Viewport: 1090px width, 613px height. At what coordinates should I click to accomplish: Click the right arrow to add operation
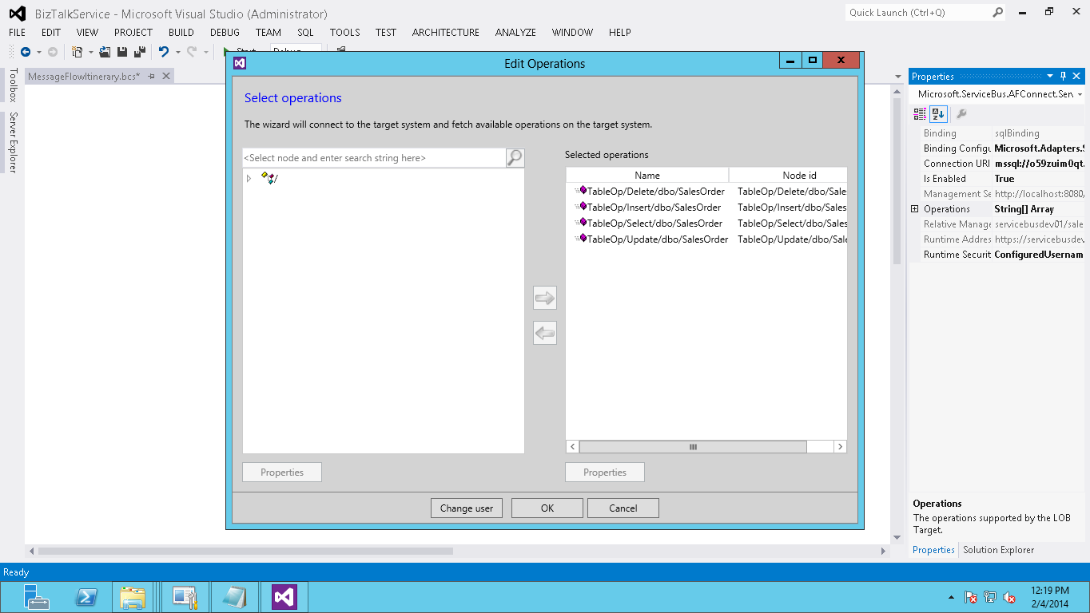545,298
